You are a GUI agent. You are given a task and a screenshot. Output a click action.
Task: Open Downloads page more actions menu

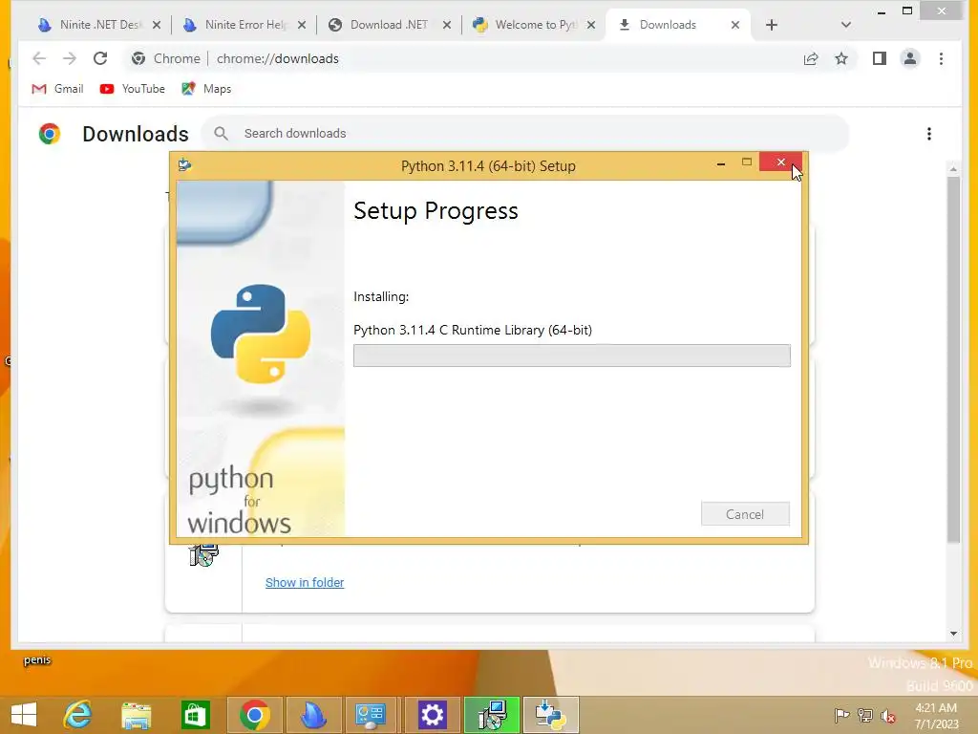tap(929, 134)
